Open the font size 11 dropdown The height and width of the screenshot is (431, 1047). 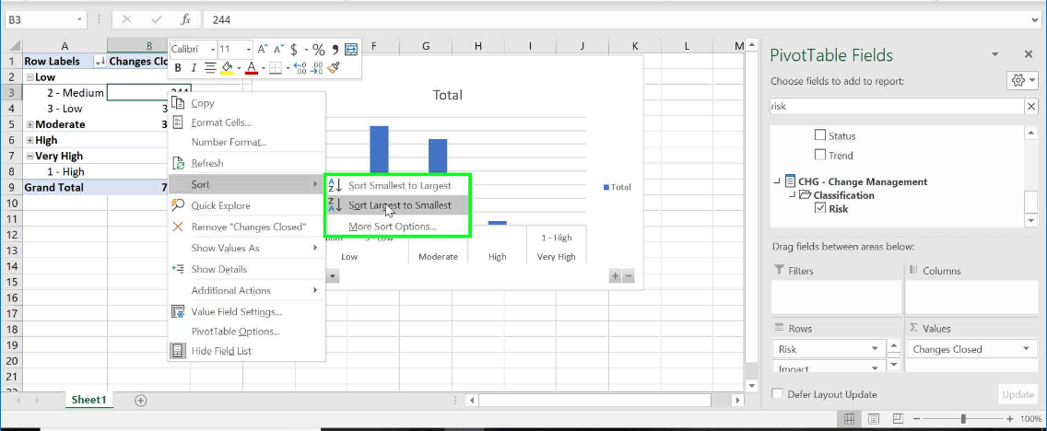click(x=249, y=50)
